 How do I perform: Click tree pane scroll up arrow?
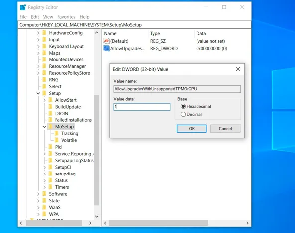97,33
